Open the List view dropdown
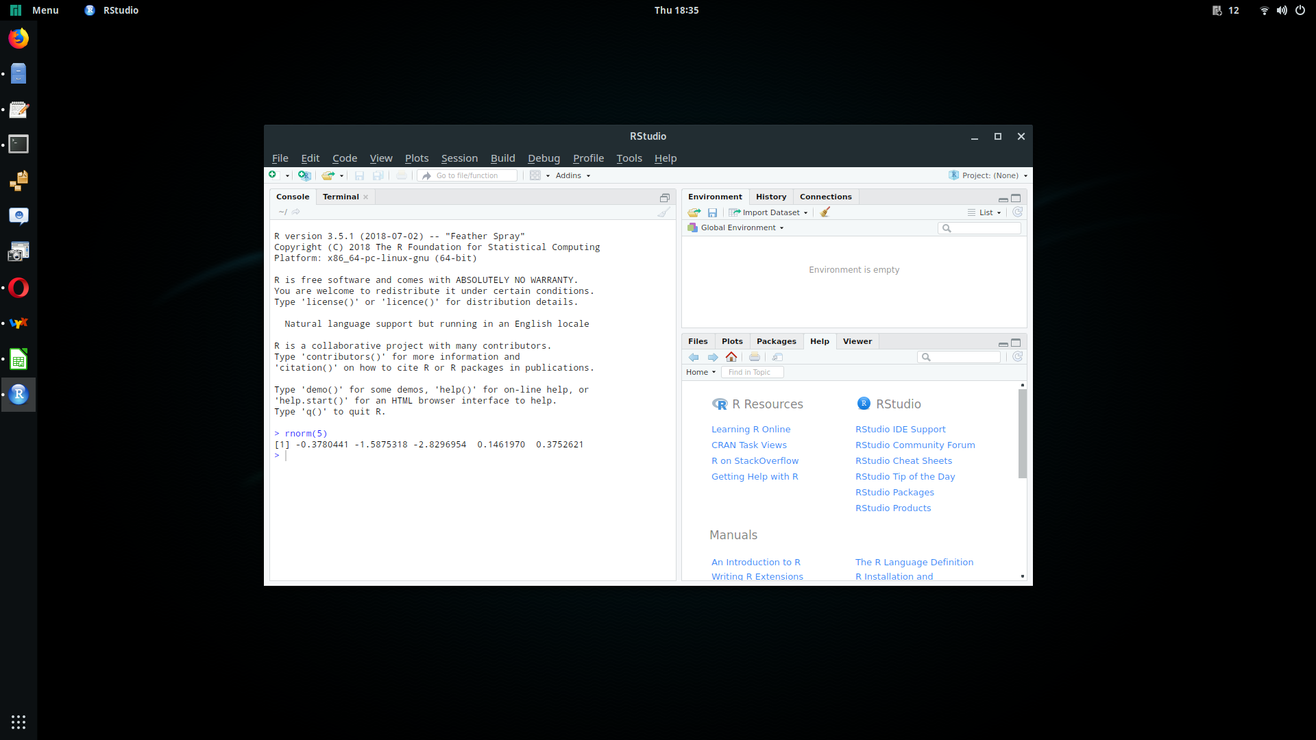Viewport: 1316px width, 740px height. (984, 212)
